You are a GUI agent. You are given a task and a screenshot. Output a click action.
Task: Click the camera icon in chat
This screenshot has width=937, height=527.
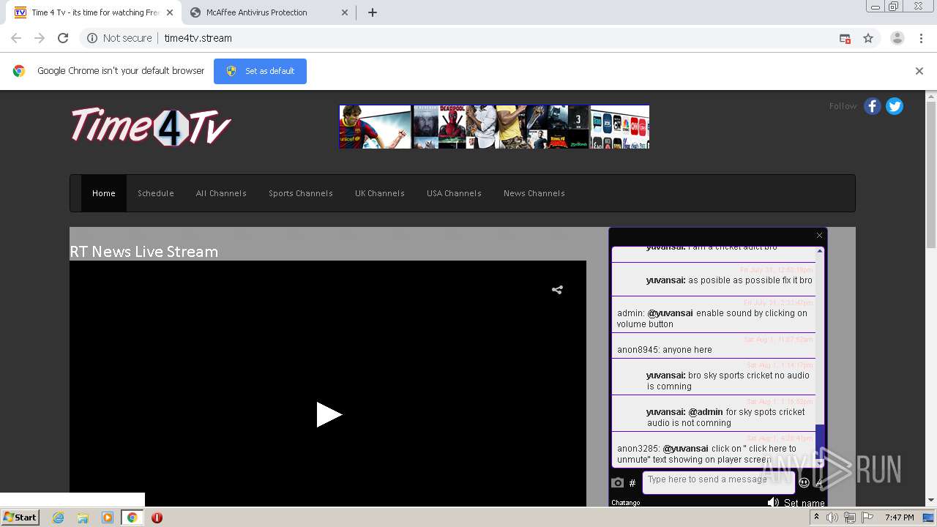click(x=618, y=482)
